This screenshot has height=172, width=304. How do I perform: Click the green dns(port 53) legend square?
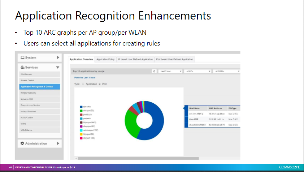coord(80,110)
